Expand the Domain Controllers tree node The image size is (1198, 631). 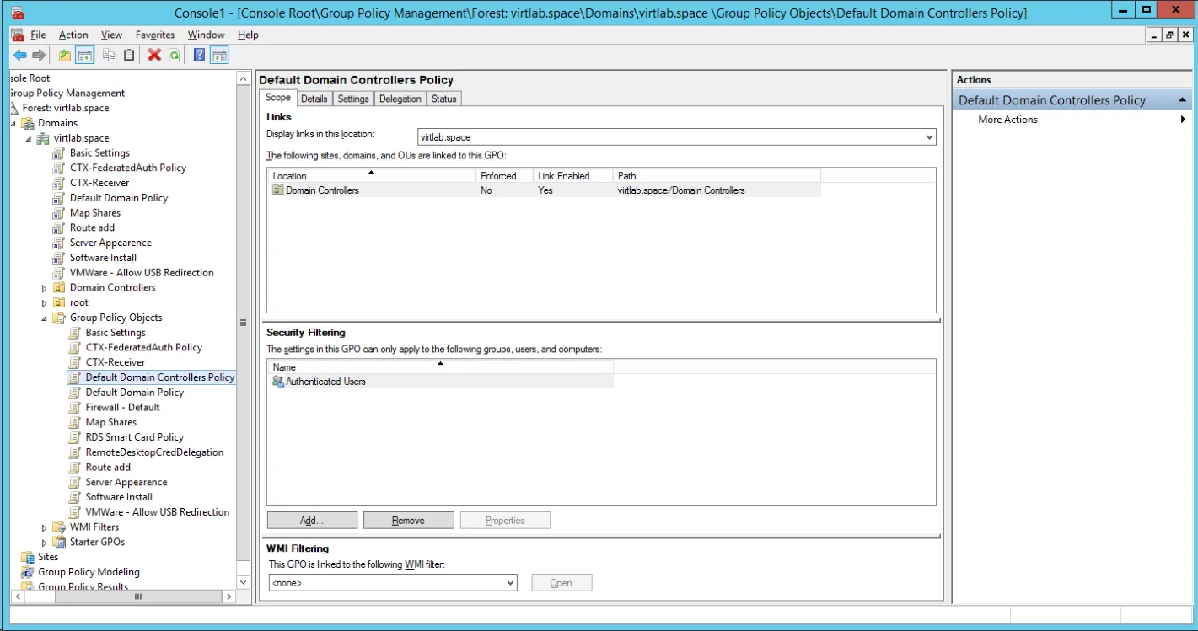tap(45, 288)
